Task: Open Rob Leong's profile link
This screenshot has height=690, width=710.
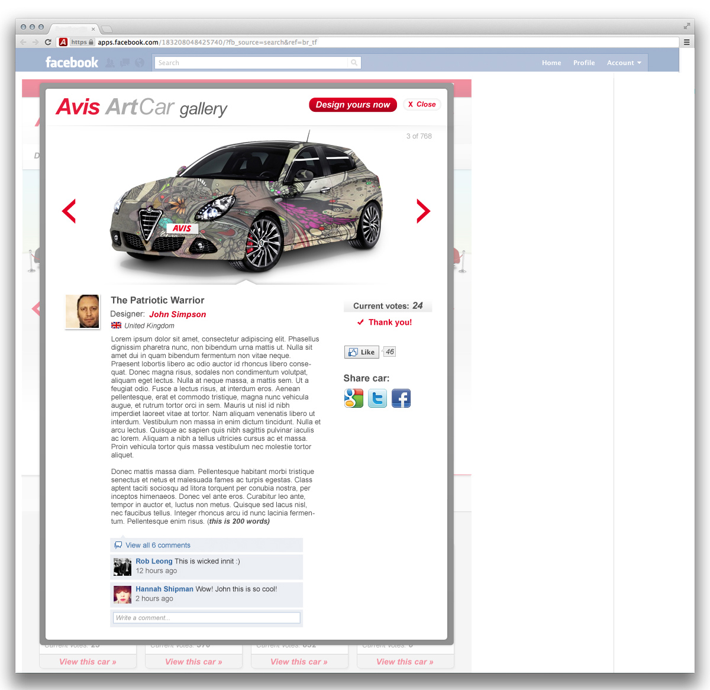Action: (154, 561)
